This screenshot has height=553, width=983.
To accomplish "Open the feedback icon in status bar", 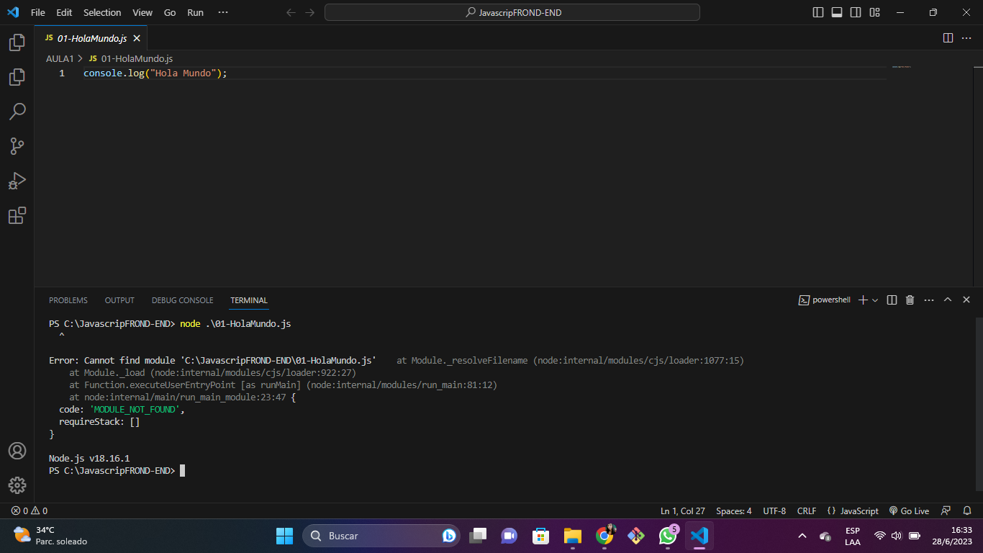I will (946, 511).
